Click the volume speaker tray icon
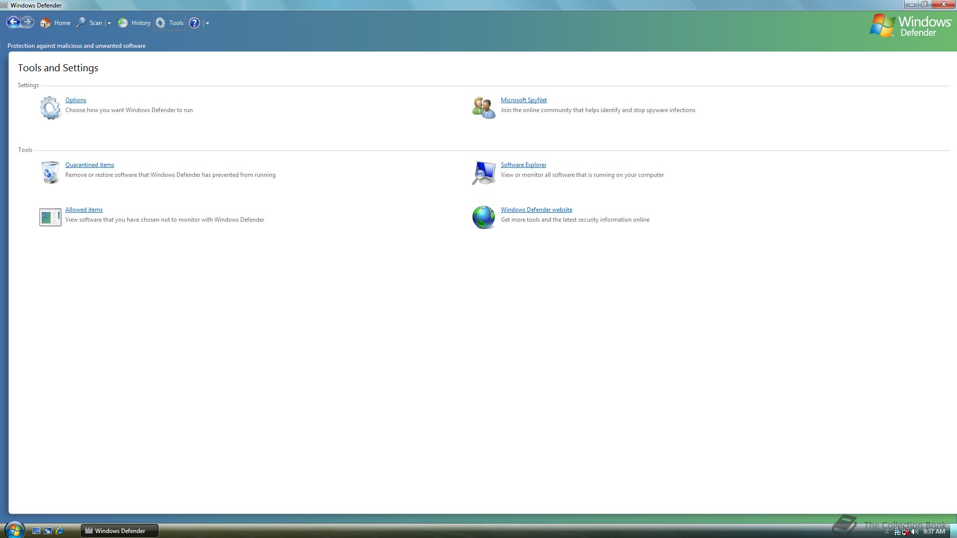The image size is (957, 538). point(915,532)
